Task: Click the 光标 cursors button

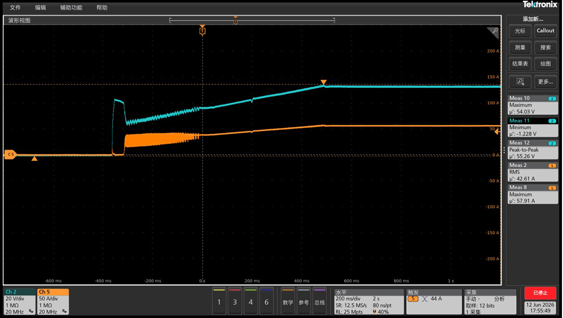Action: [x=520, y=31]
